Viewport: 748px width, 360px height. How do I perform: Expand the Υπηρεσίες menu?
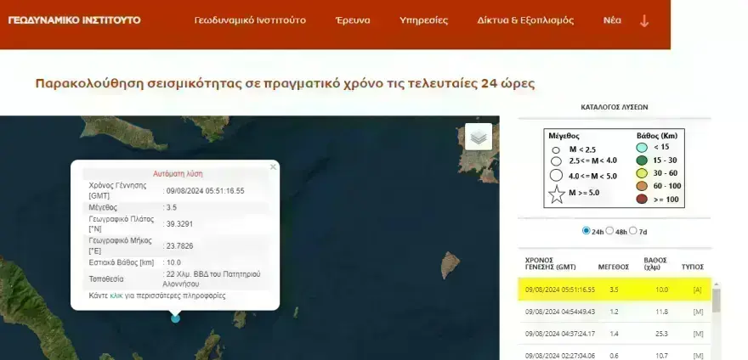[422, 20]
